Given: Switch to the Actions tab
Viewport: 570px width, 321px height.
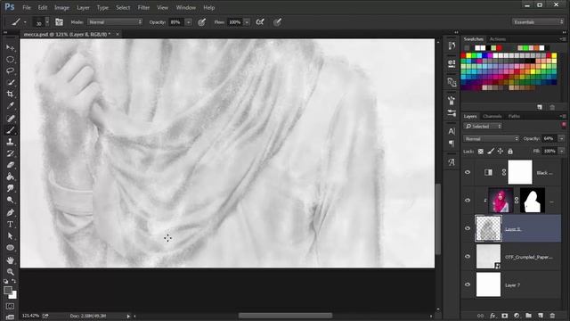Looking at the screenshot, I should [498, 39].
